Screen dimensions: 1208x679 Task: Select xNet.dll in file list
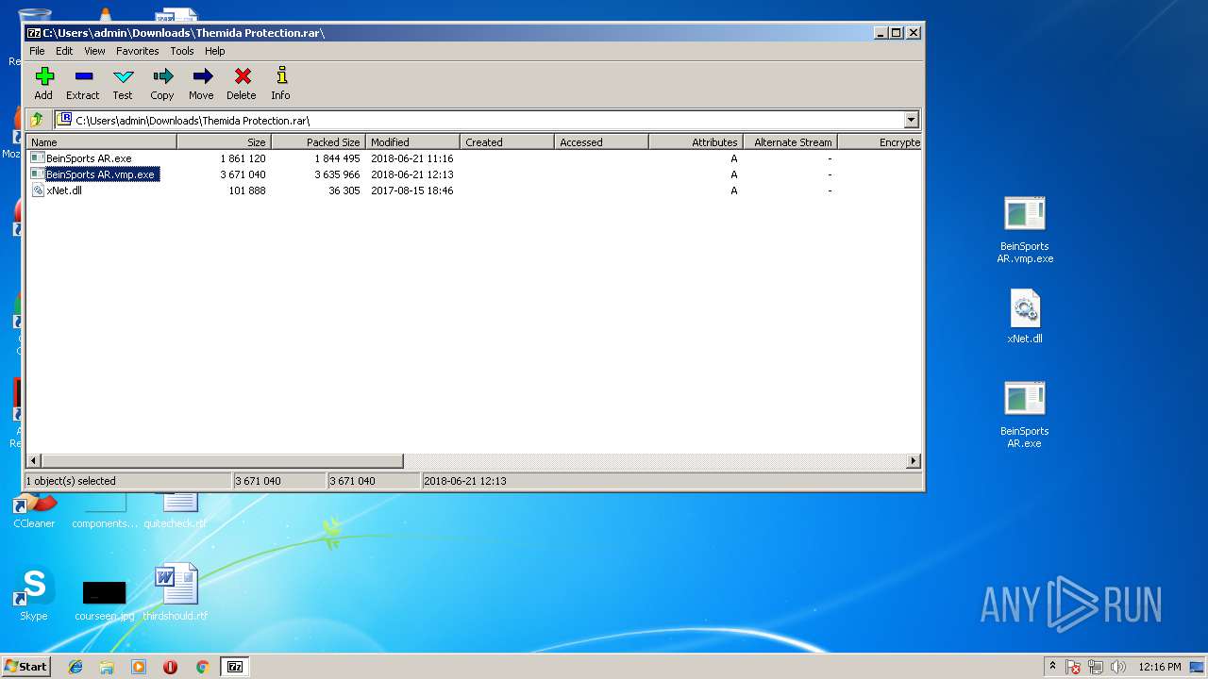click(64, 190)
